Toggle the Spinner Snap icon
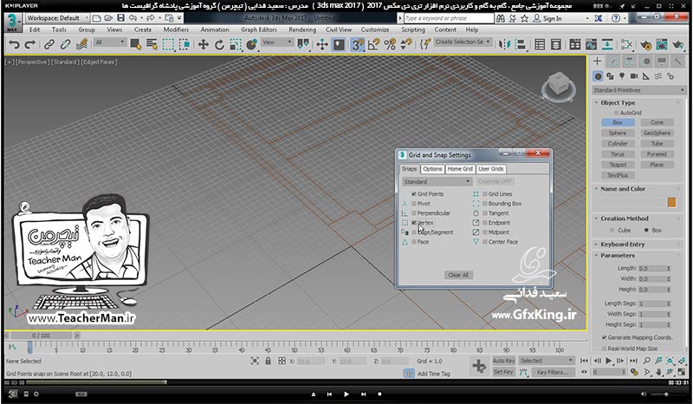 coord(405,44)
